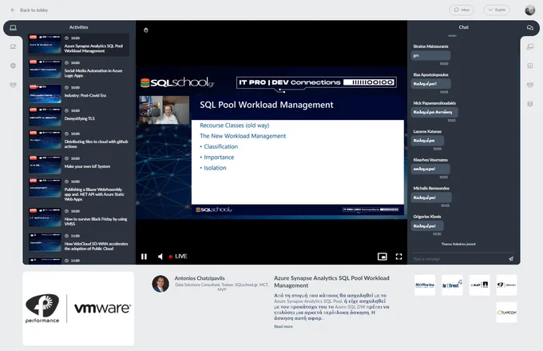This screenshot has height=351, width=543.
Task: Open the left sidebar globe icon
Action: [x=13, y=66]
